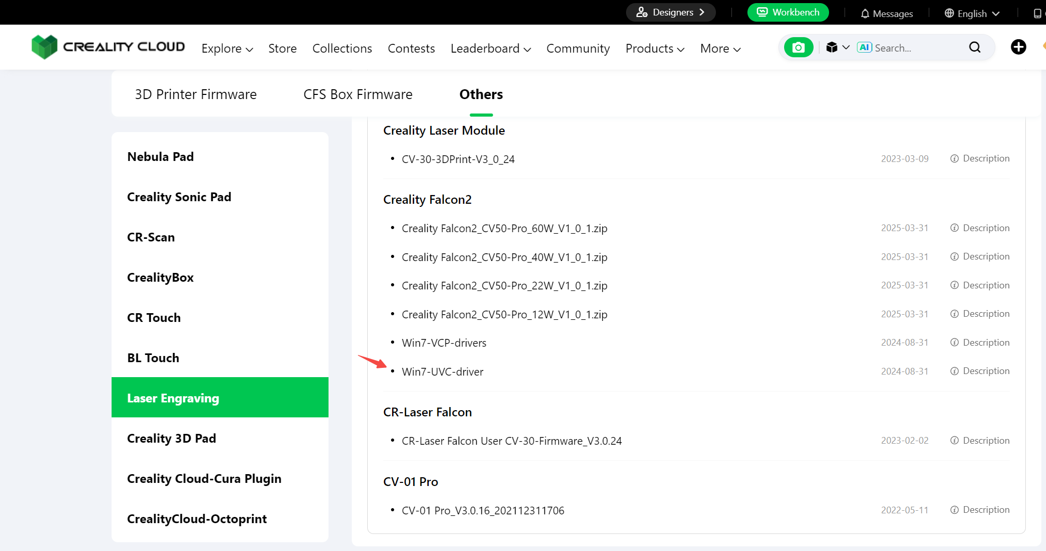Download Creality Falcon2_CV50-Pro_60W_V1_0_1.zip file
The image size is (1046, 551).
[x=504, y=229]
